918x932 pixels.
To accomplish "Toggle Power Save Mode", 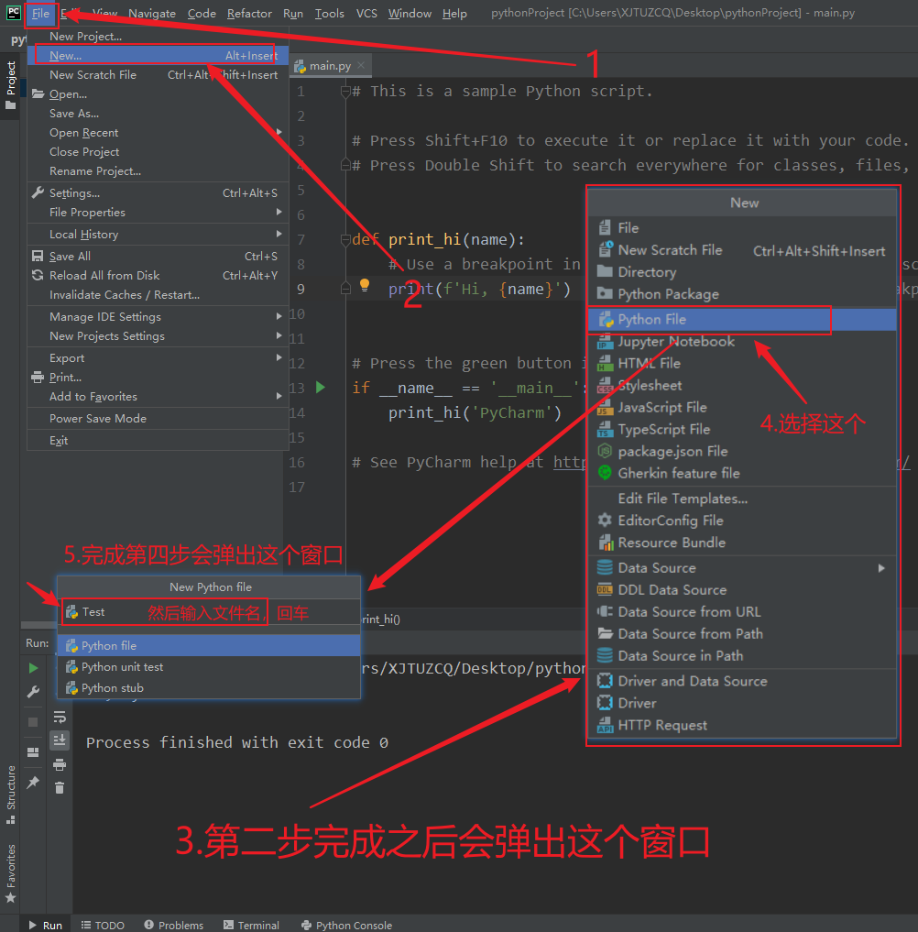I will tap(158, 419).
